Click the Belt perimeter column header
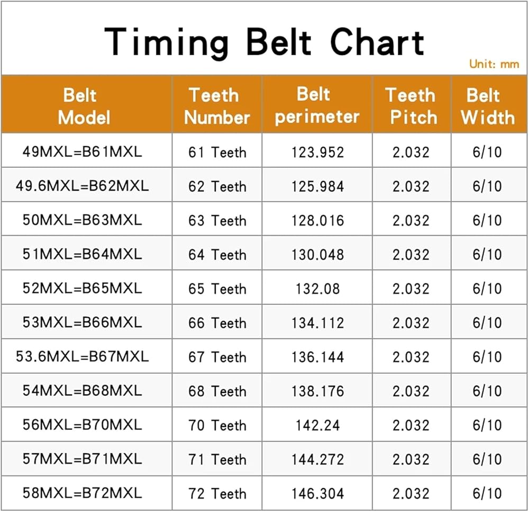The image size is (529, 512). 317,104
